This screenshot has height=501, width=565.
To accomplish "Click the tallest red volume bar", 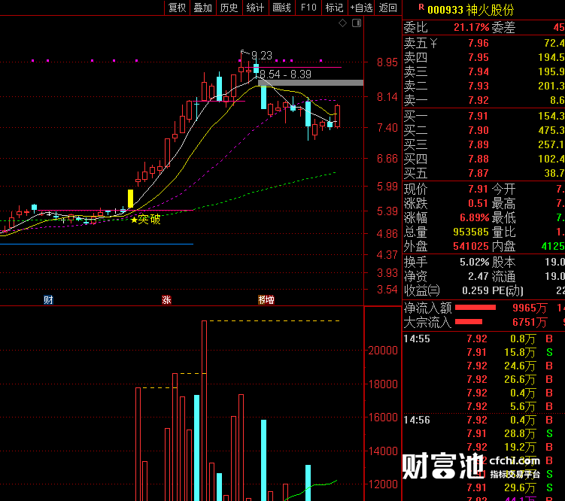I will (205, 411).
